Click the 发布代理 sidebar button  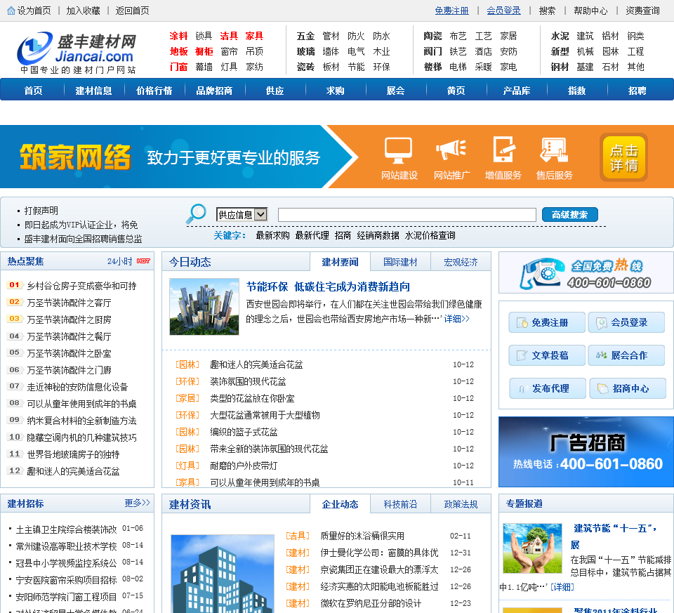tap(548, 388)
